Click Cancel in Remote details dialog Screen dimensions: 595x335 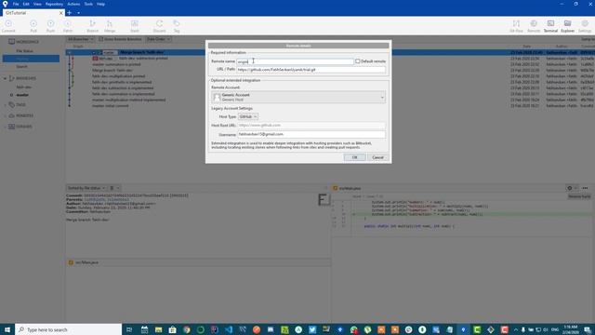click(377, 157)
